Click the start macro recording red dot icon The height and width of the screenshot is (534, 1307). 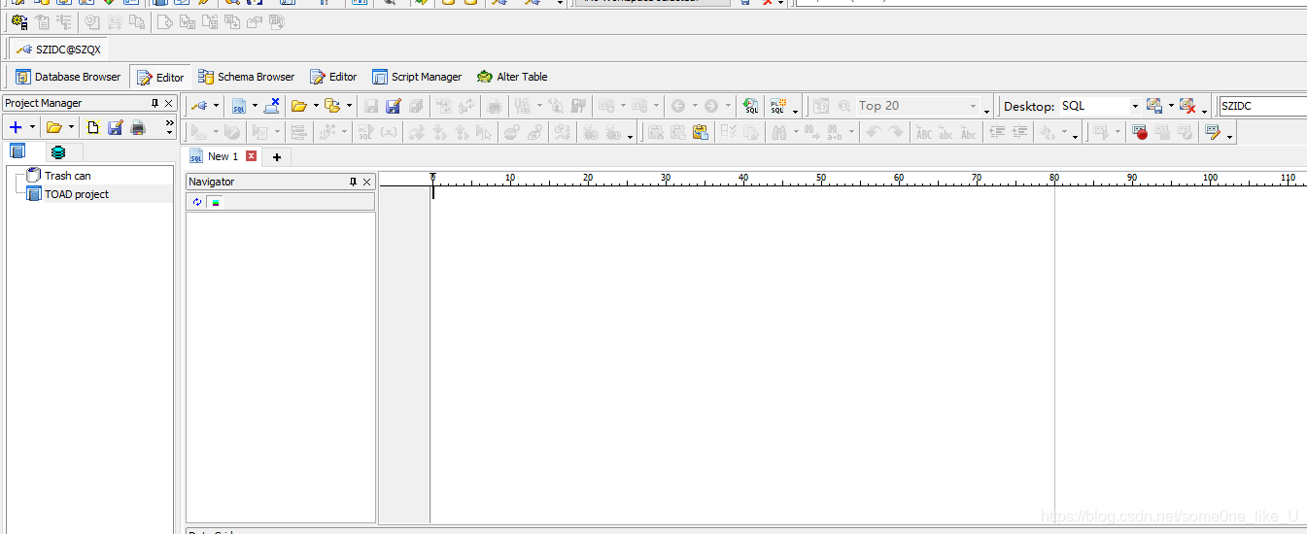[1140, 133]
